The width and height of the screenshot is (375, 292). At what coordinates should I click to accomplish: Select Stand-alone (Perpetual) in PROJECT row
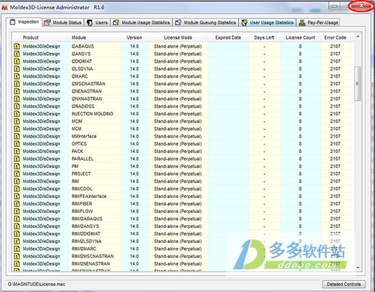178,174
